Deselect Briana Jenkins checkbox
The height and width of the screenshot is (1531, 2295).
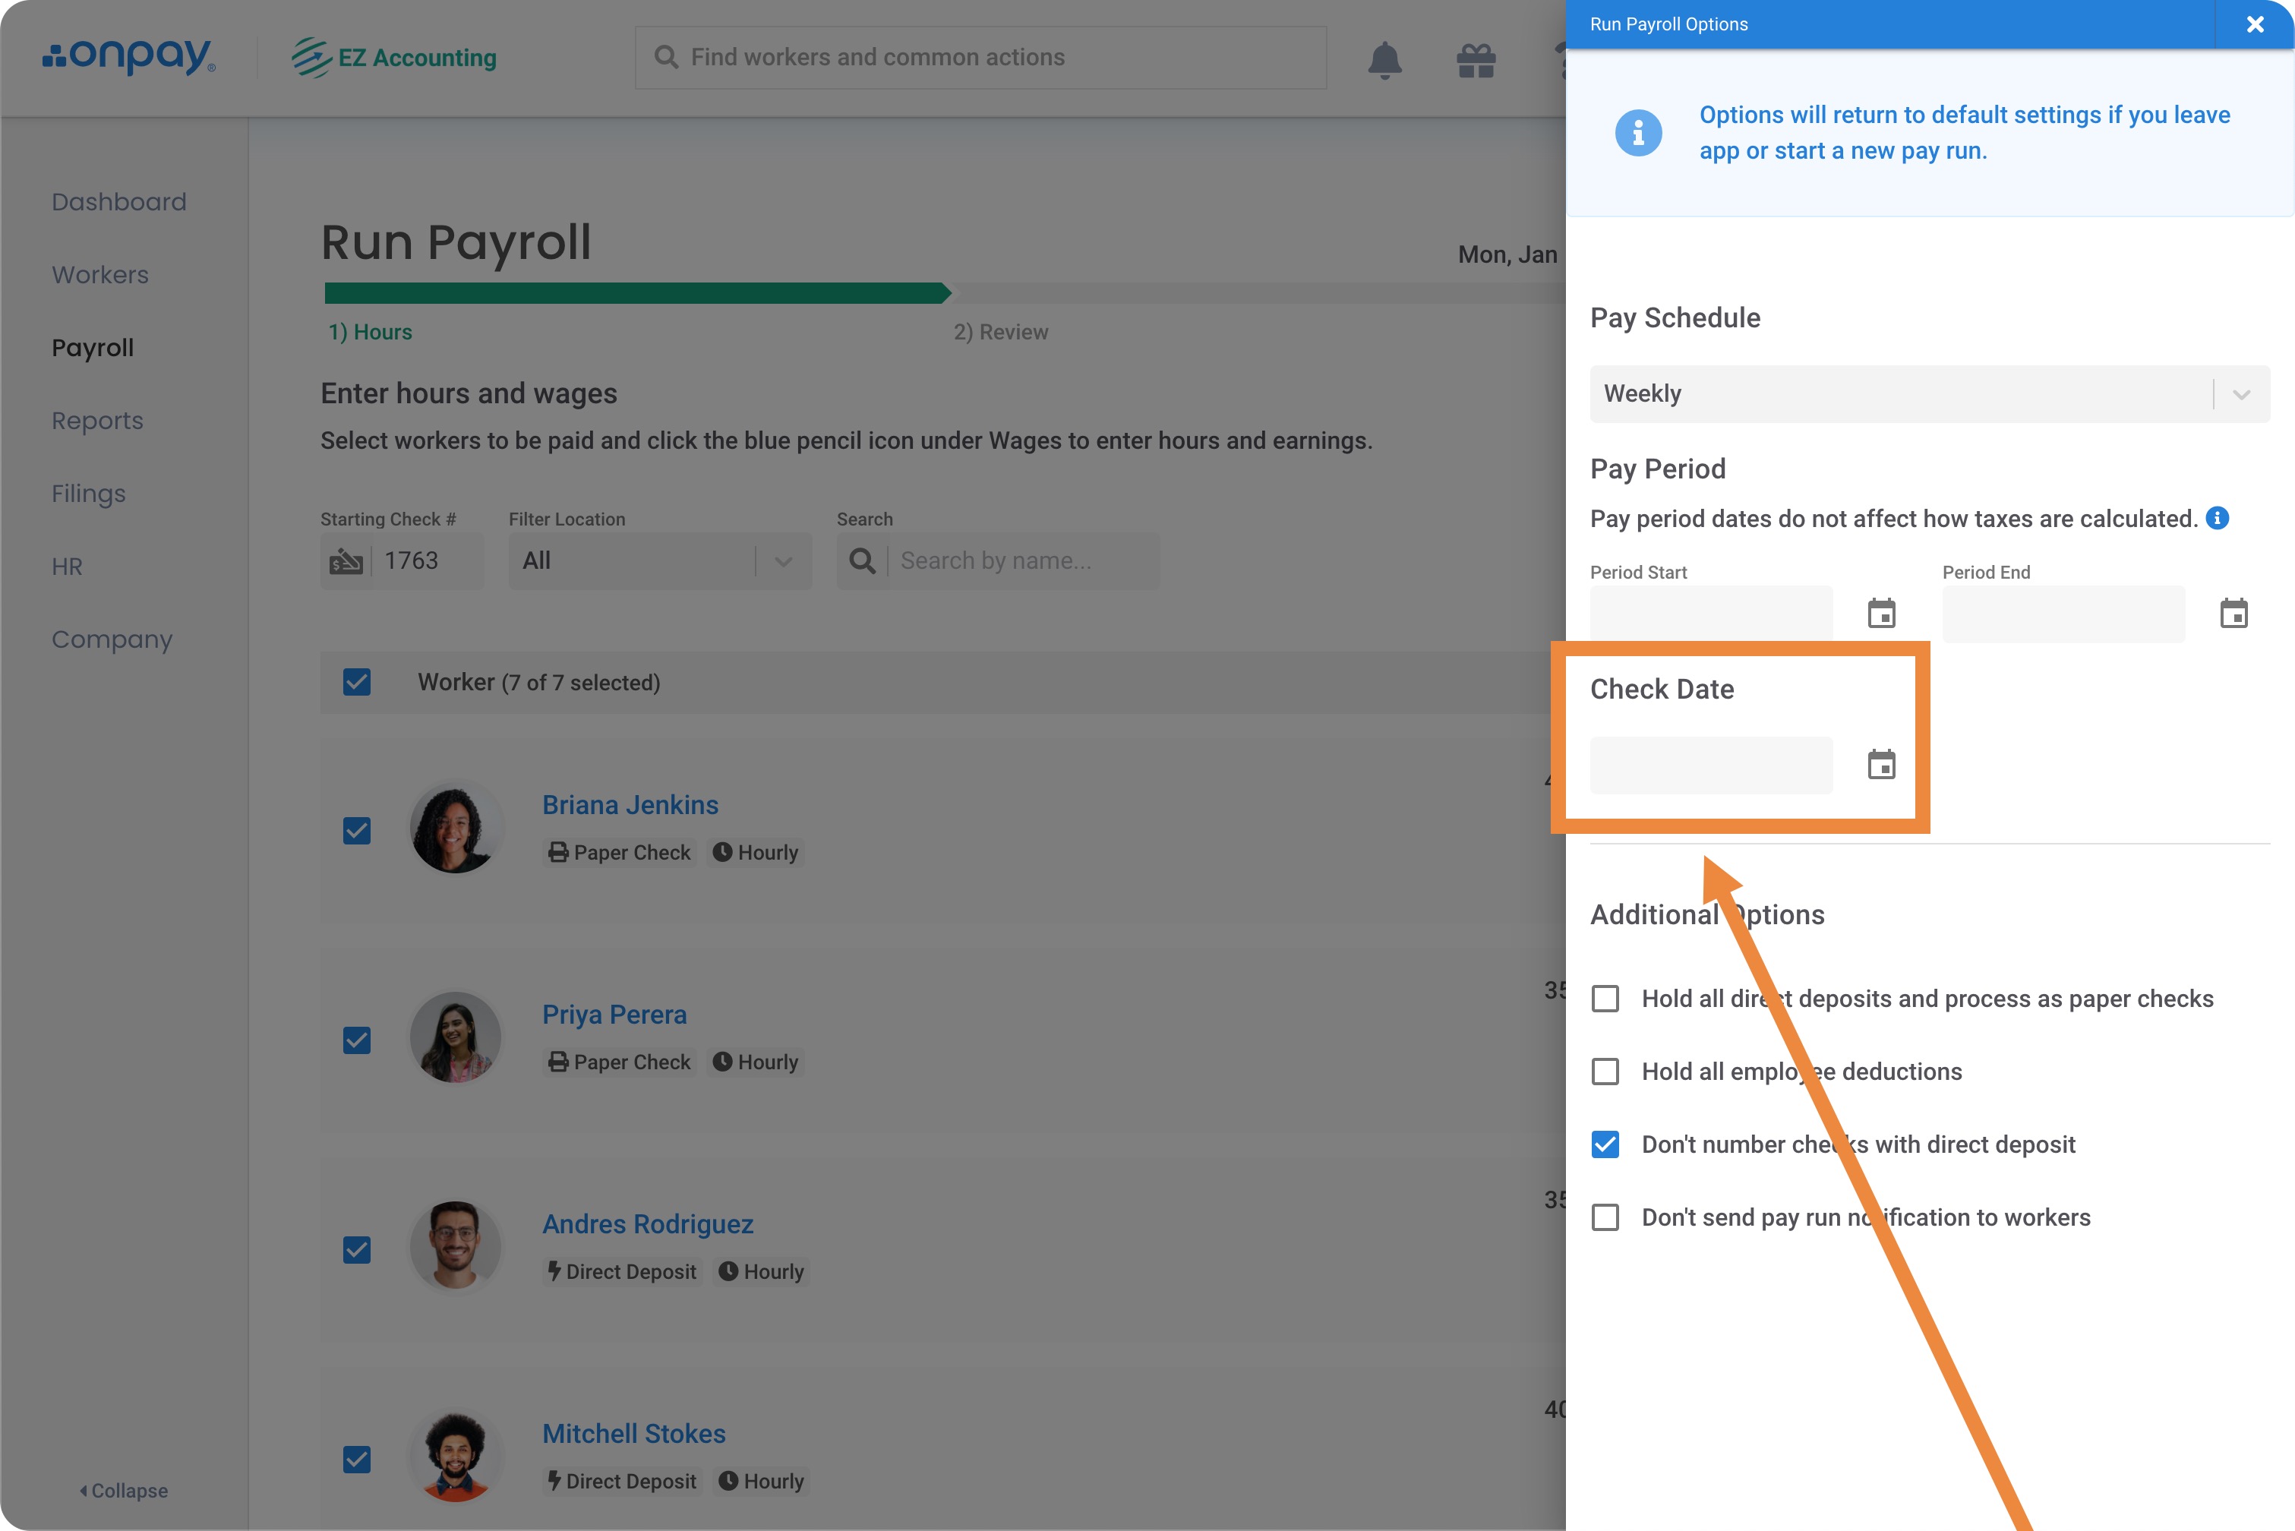pos(357,831)
